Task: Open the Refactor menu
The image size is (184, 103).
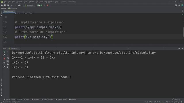Action: pyautogui.click(x=31, y=2)
